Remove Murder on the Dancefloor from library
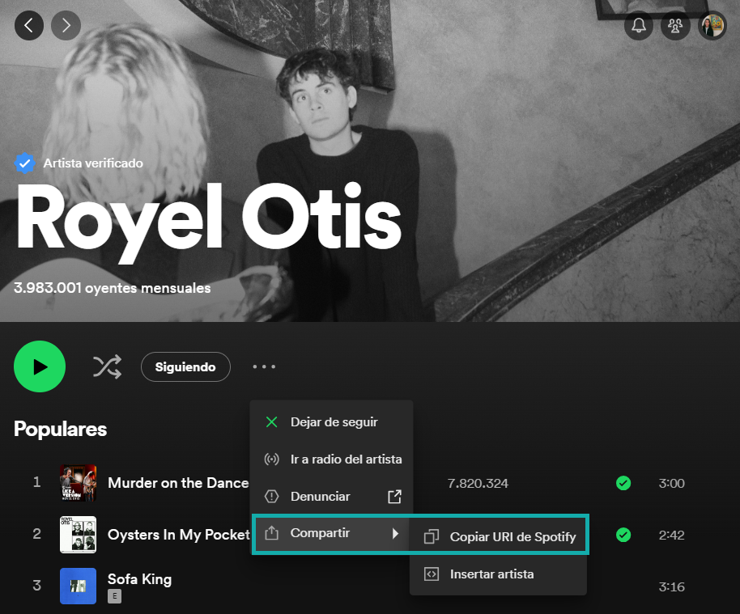This screenshot has height=614, width=740. (x=623, y=483)
